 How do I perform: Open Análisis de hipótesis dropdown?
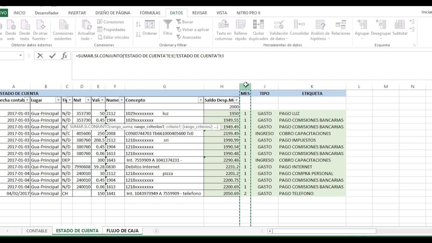point(320,30)
